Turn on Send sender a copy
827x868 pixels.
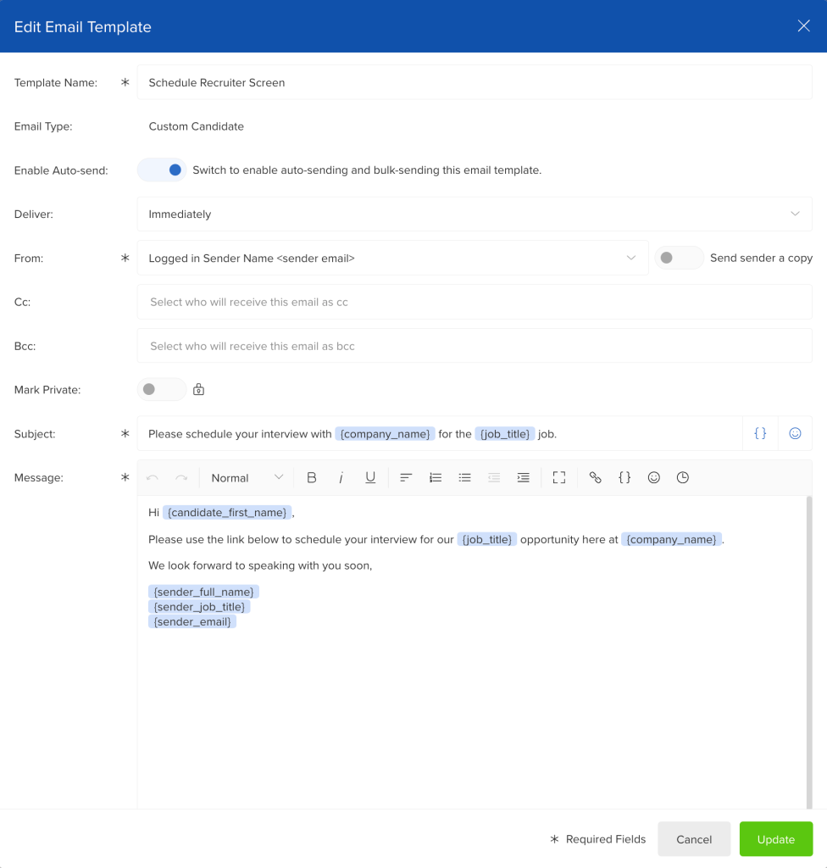[679, 258]
